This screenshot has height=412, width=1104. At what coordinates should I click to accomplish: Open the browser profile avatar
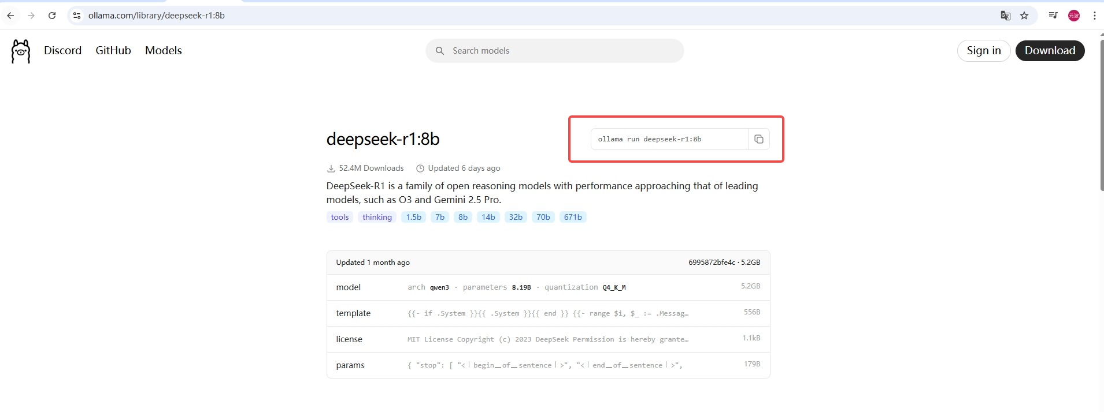click(1074, 16)
